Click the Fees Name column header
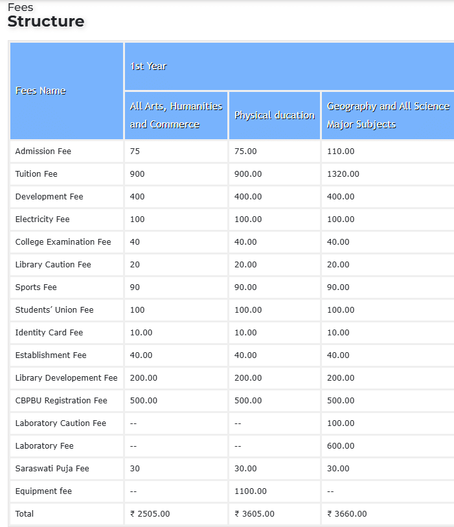The height and width of the screenshot is (527, 454). click(x=40, y=91)
